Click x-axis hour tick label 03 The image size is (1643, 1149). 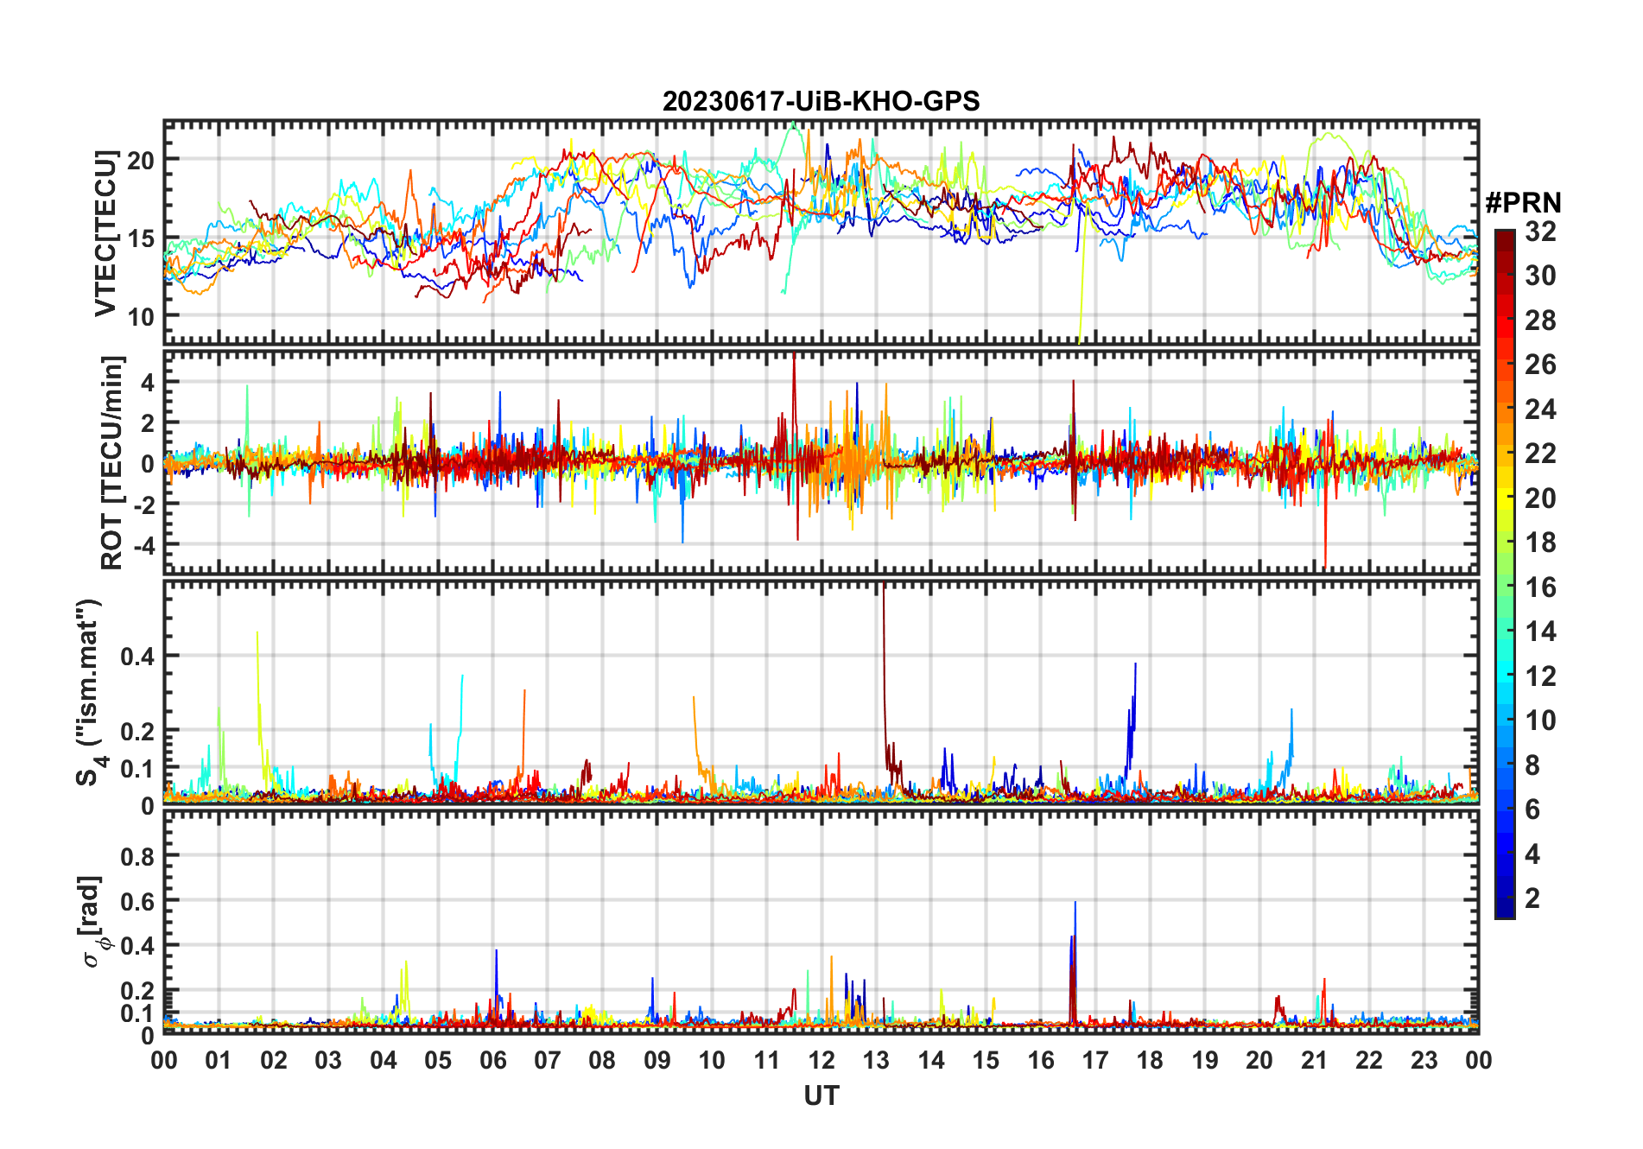(328, 1060)
